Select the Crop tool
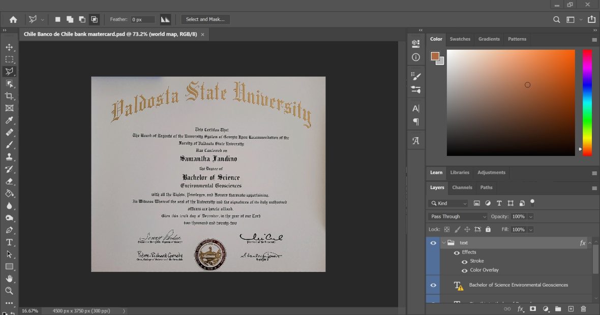 coord(9,96)
